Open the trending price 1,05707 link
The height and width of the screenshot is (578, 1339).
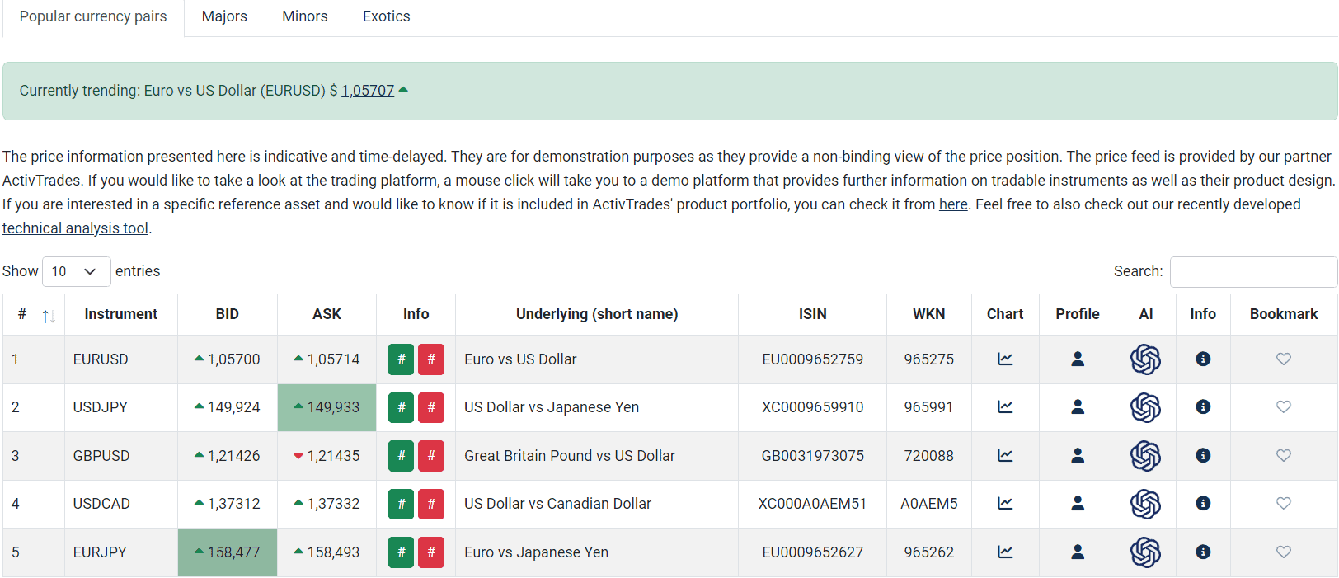pyautogui.click(x=368, y=91)
